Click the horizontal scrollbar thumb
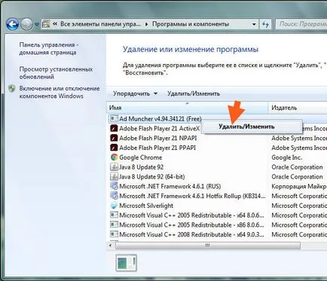Screen dimensions: 327x281 (208, 246)
